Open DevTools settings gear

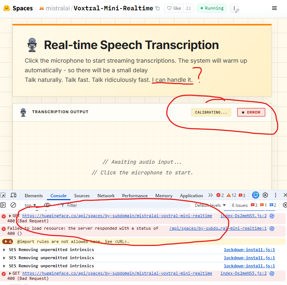pos(265,195)
